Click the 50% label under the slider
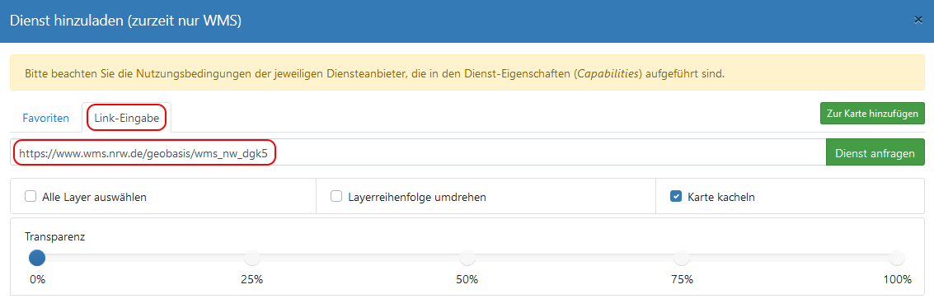 tap(467, 279)
